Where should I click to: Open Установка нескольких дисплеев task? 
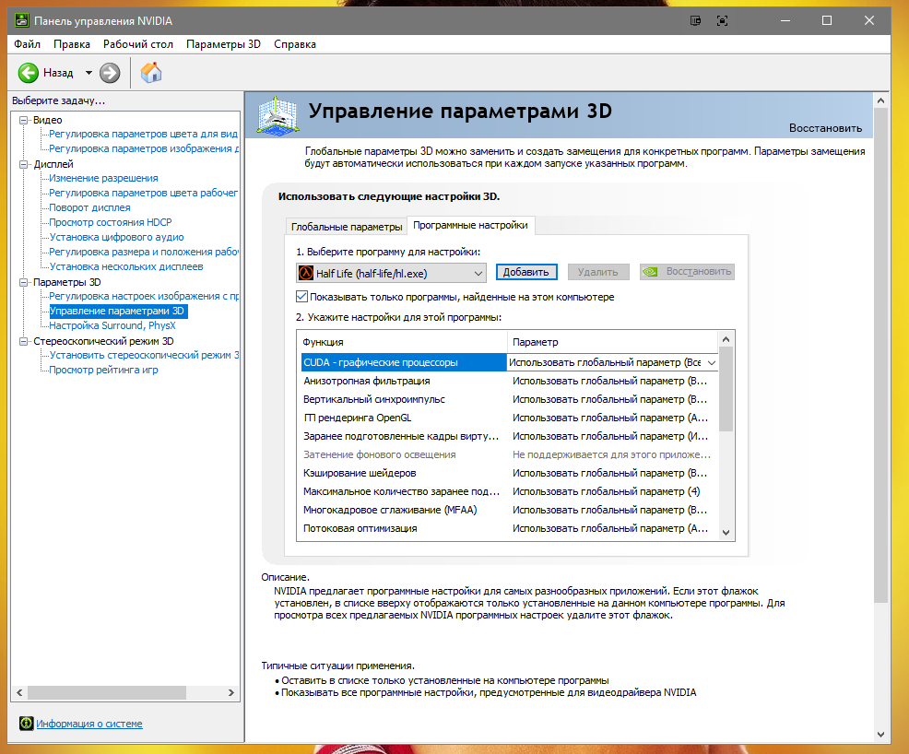point(126,266)
